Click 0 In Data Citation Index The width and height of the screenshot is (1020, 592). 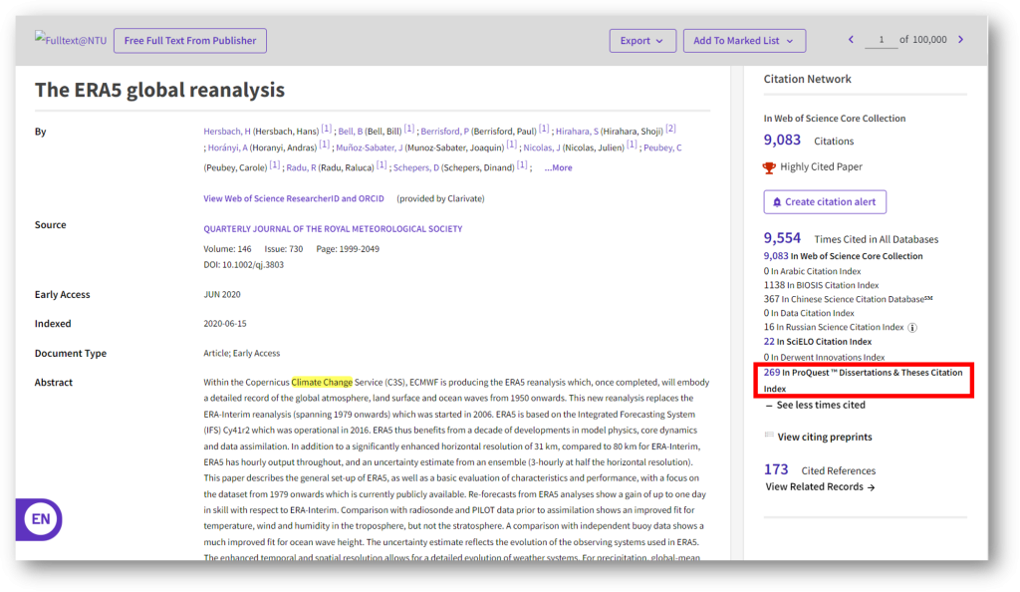[x=809, y=313]
